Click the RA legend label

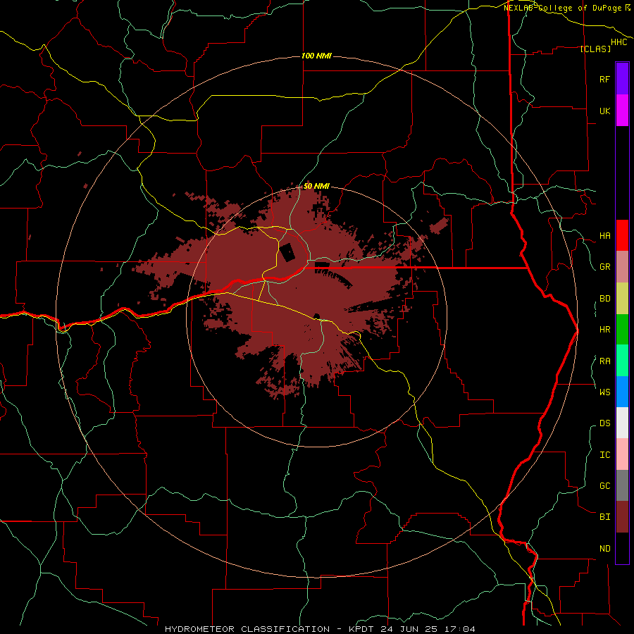pyautogui.click(x=604, y=361)
